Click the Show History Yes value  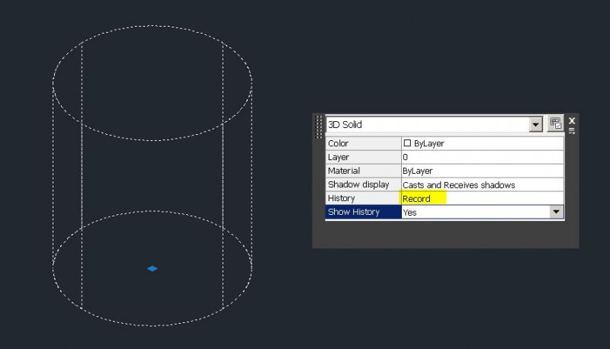(x=475, y=212)
